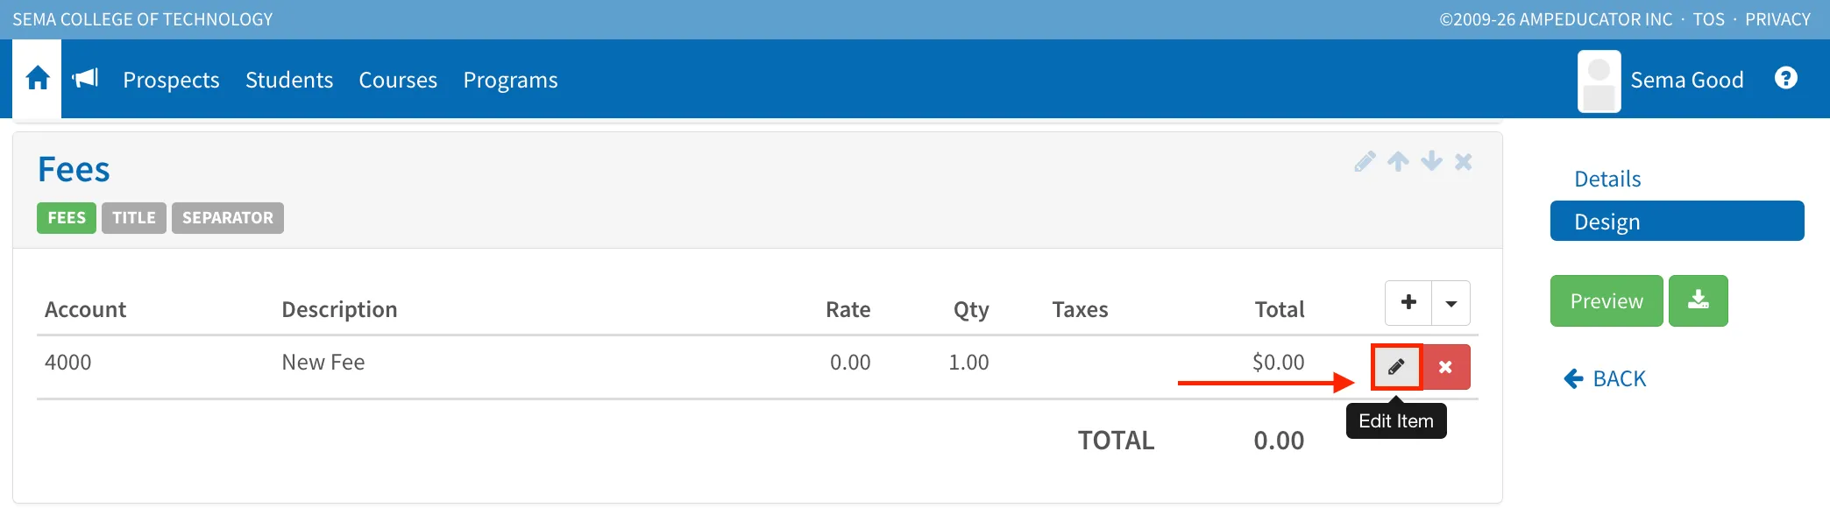The width and height of the screenshot is (1830, 508).
Task: Toggle the TITLE tag
Action: [134, 218]
